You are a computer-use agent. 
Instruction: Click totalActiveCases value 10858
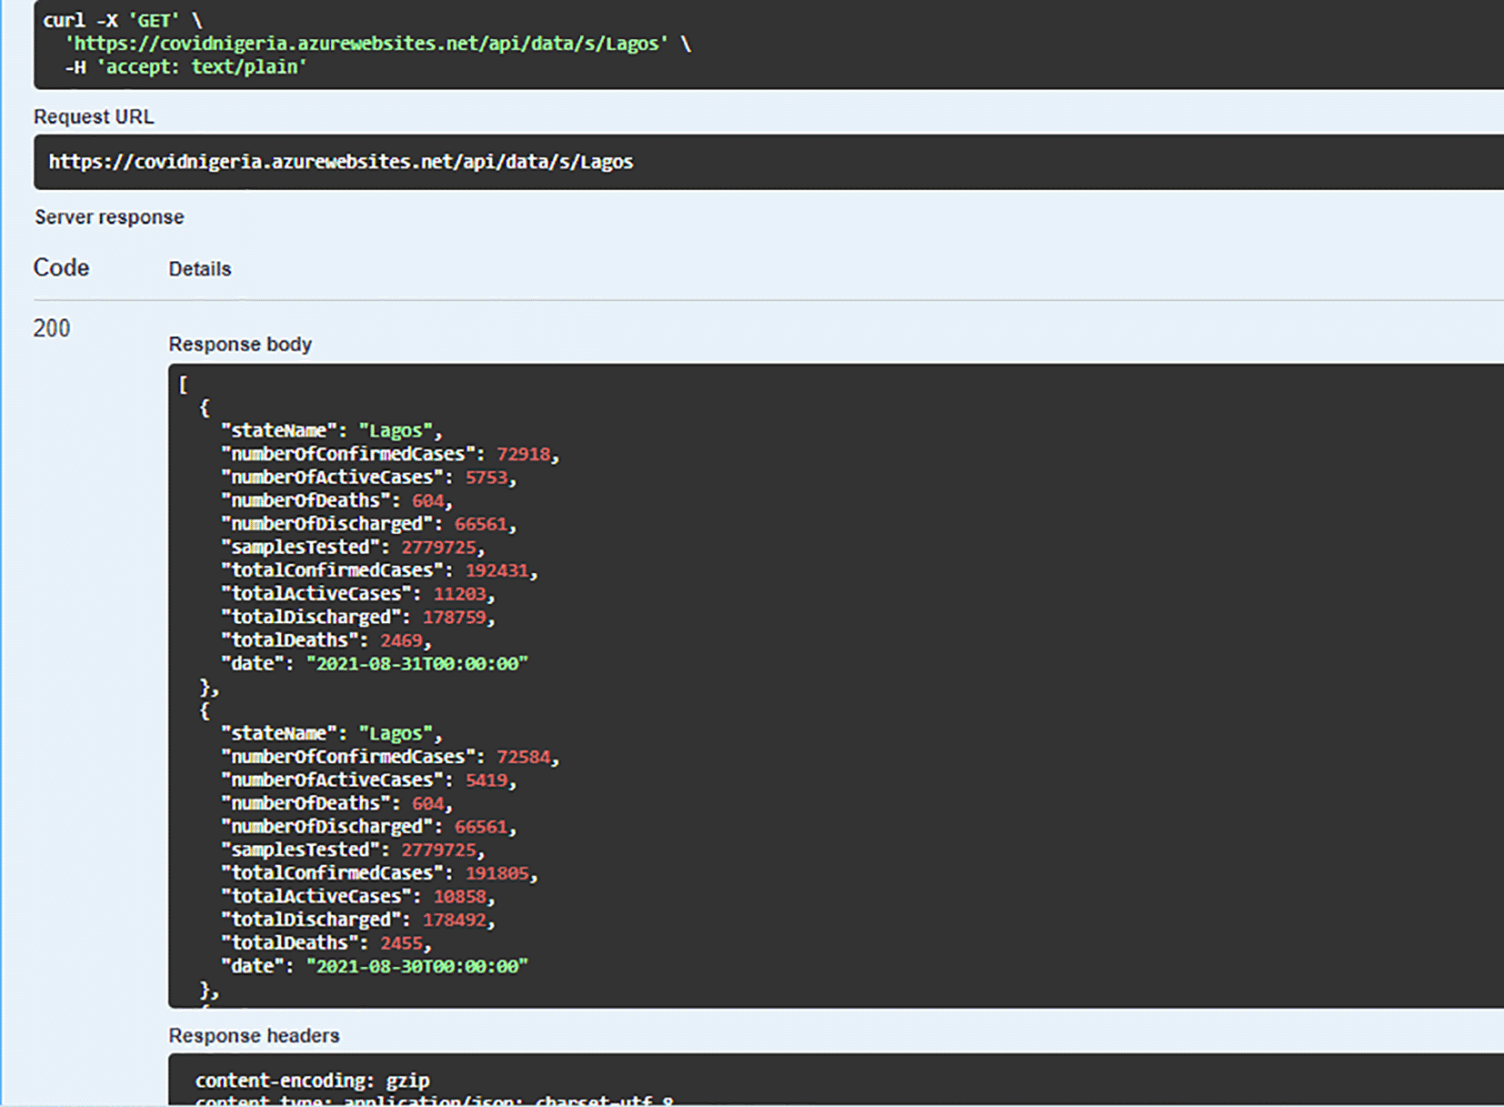(460, 897)
